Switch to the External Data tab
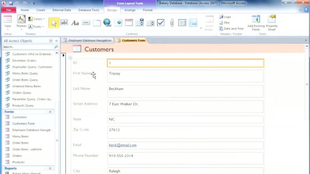This screenshot has height=174, width=310. point(62,10)
